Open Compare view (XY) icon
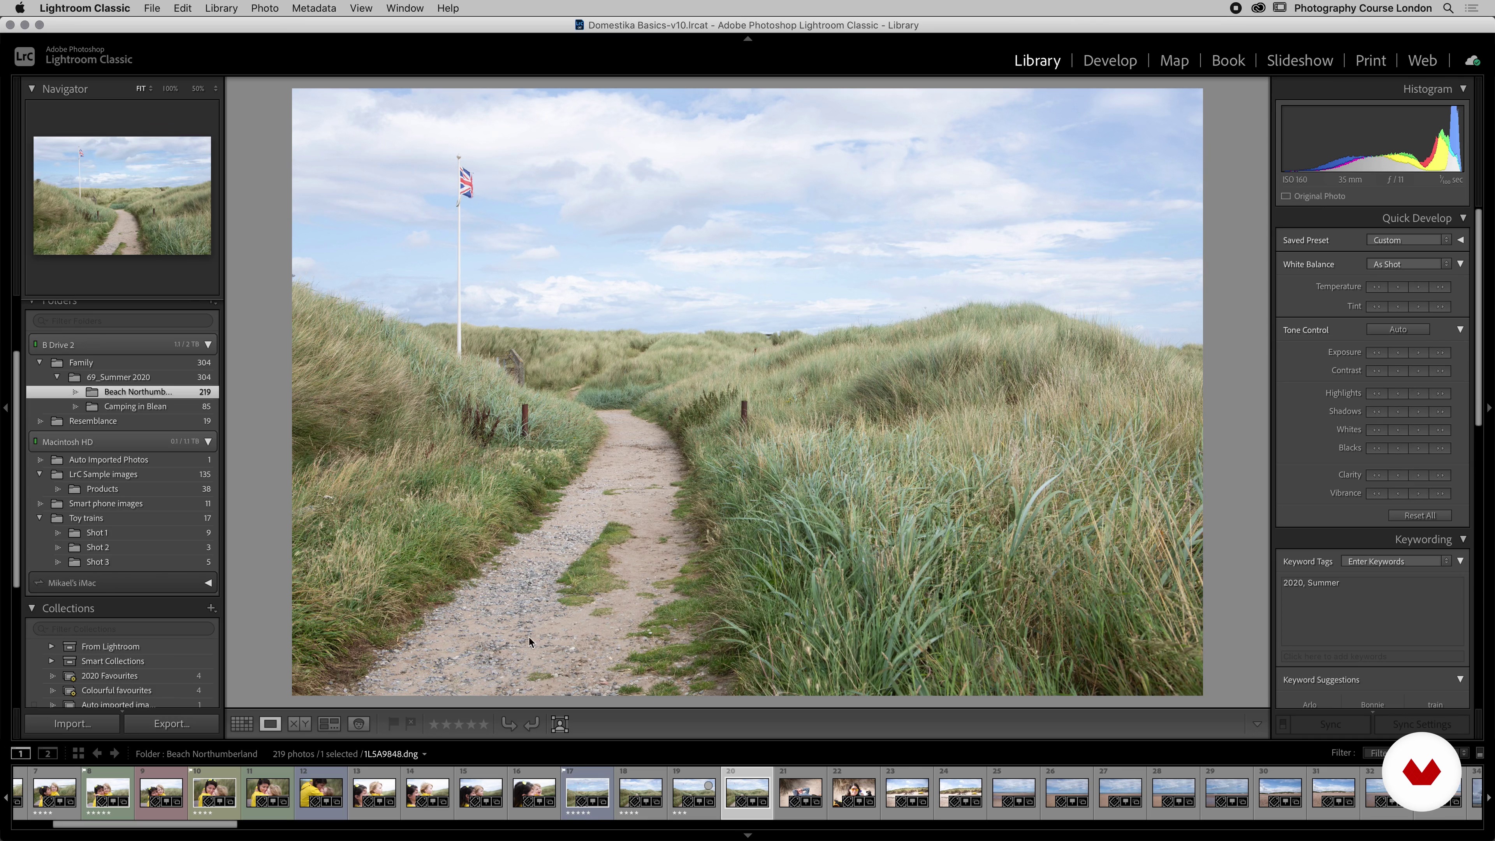This screenshot has width=1495, height=841. (299, 724)
